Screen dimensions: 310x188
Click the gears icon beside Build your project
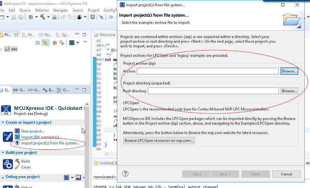point(8,164)
